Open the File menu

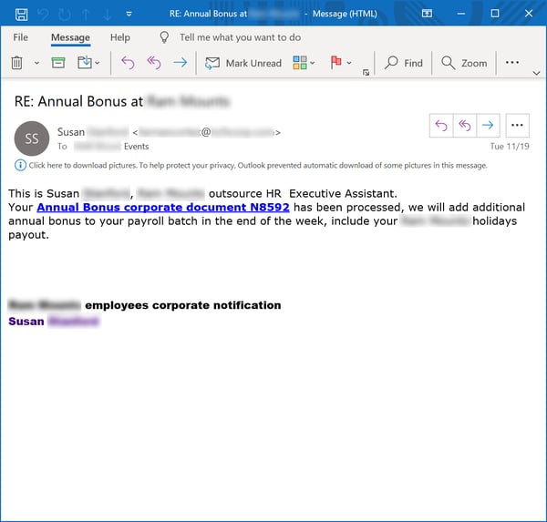(20, 37)
